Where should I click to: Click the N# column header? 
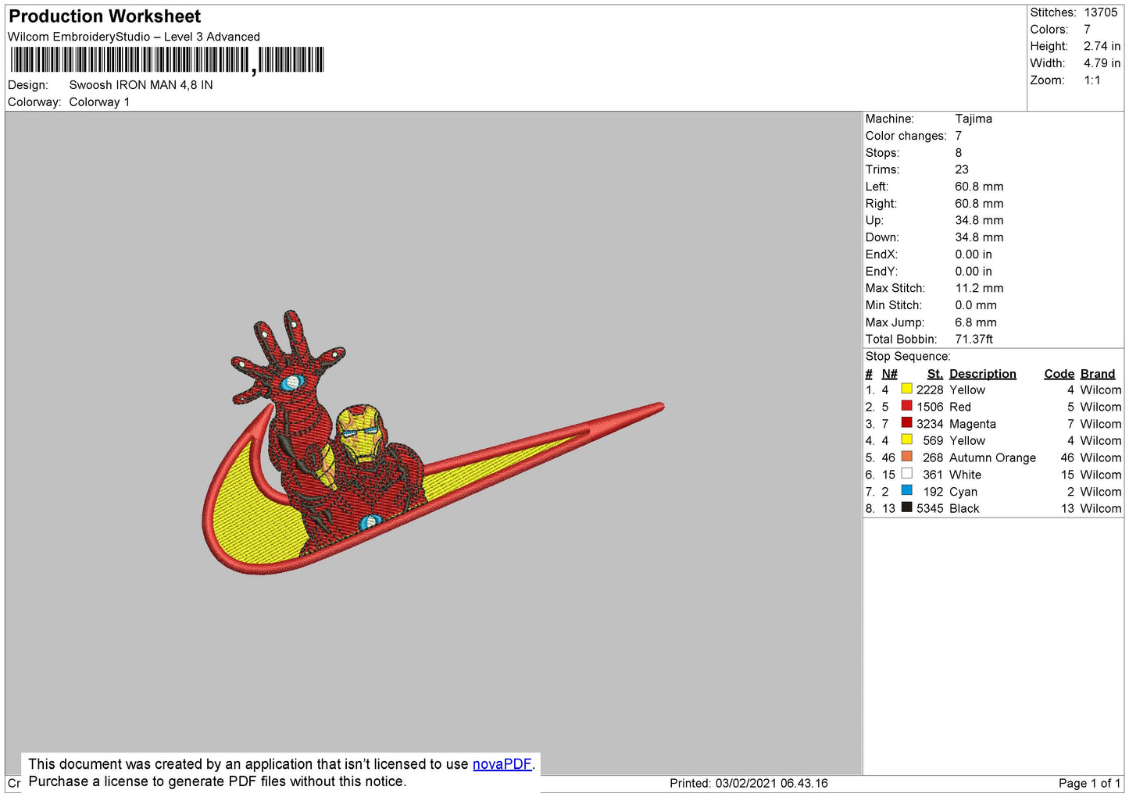(889, 374)
